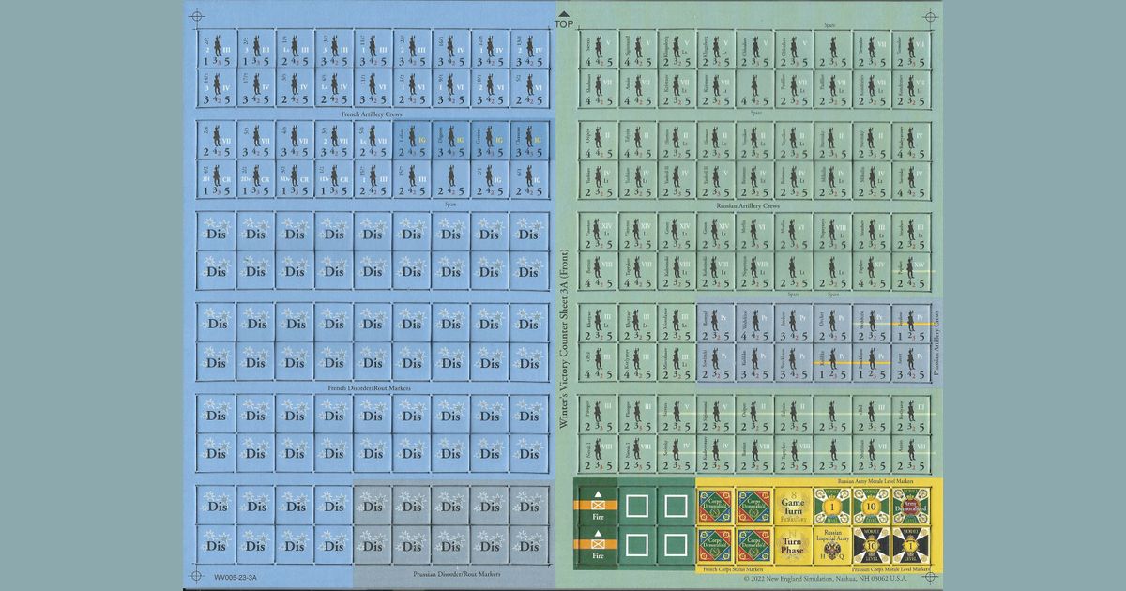Click the black TOP arrow indicator
This screenshot has height=591, width=1126.
[563, 13]
